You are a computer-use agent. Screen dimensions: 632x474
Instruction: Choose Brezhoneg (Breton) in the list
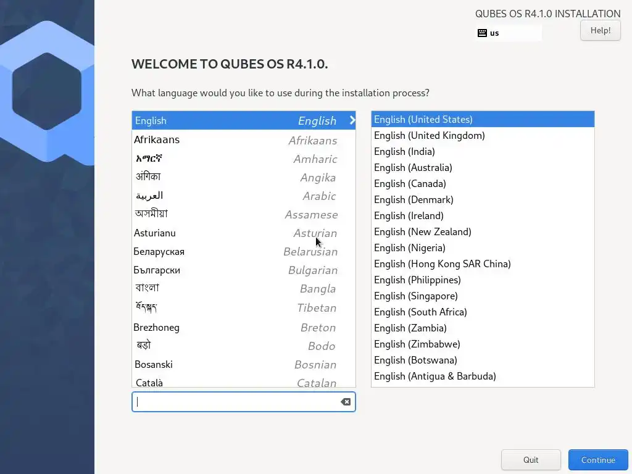click(x=243, y=327)
